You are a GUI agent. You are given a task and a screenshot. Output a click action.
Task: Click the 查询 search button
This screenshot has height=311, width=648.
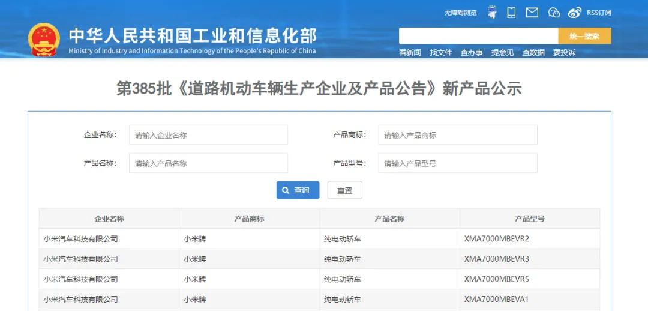click(298, 190)
